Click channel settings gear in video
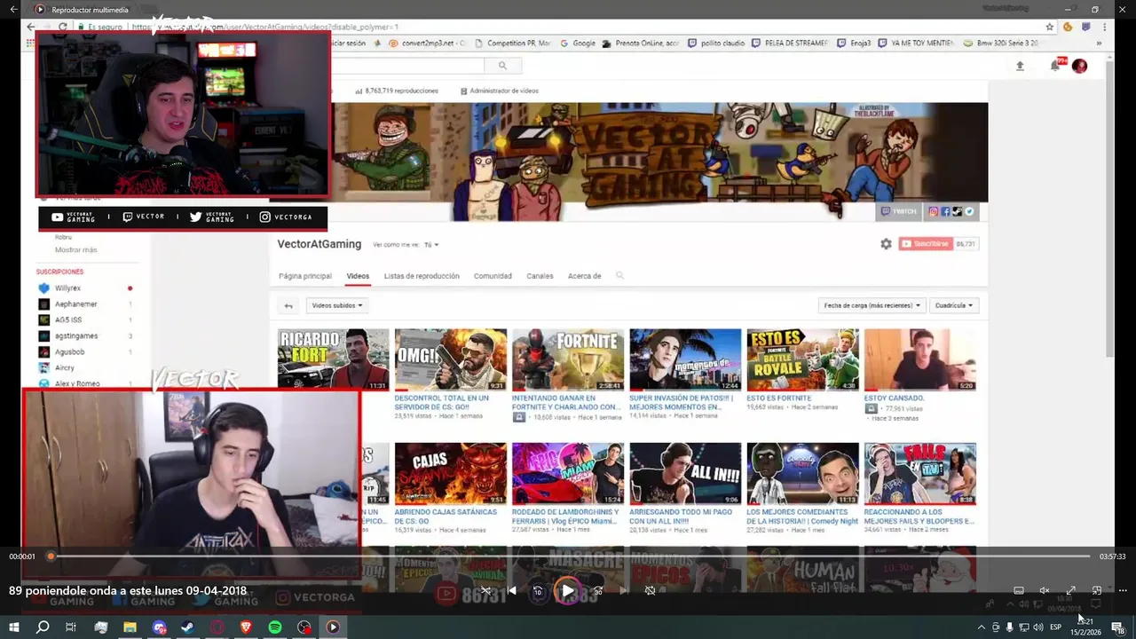1136x639 pixels. click(886, 244)
